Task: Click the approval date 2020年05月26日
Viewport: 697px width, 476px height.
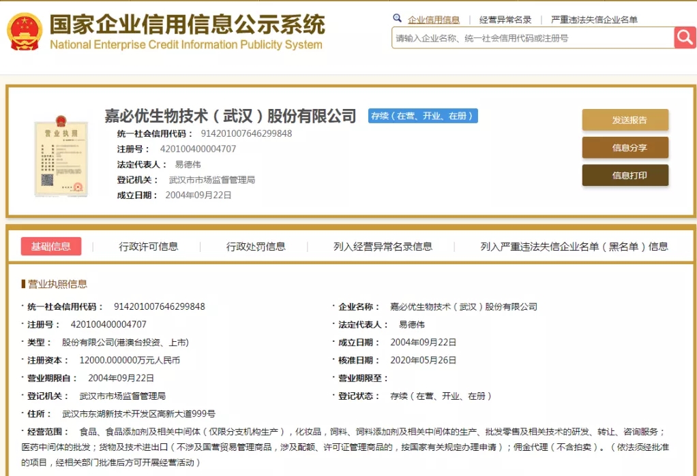Action: click(x=423, y=360)
